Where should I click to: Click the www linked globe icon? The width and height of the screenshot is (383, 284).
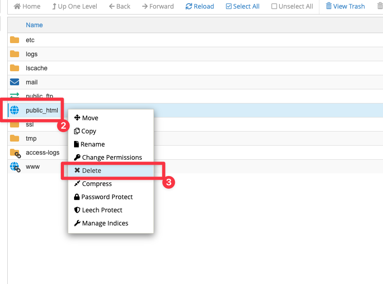coord(15,166)
